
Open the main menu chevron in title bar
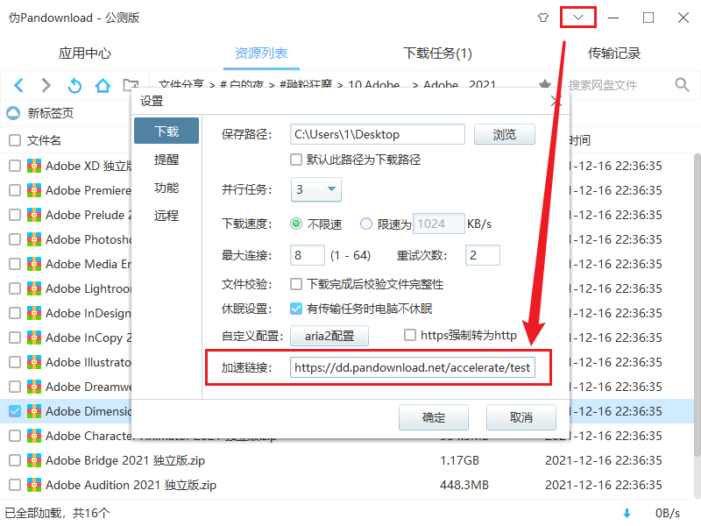578,18
